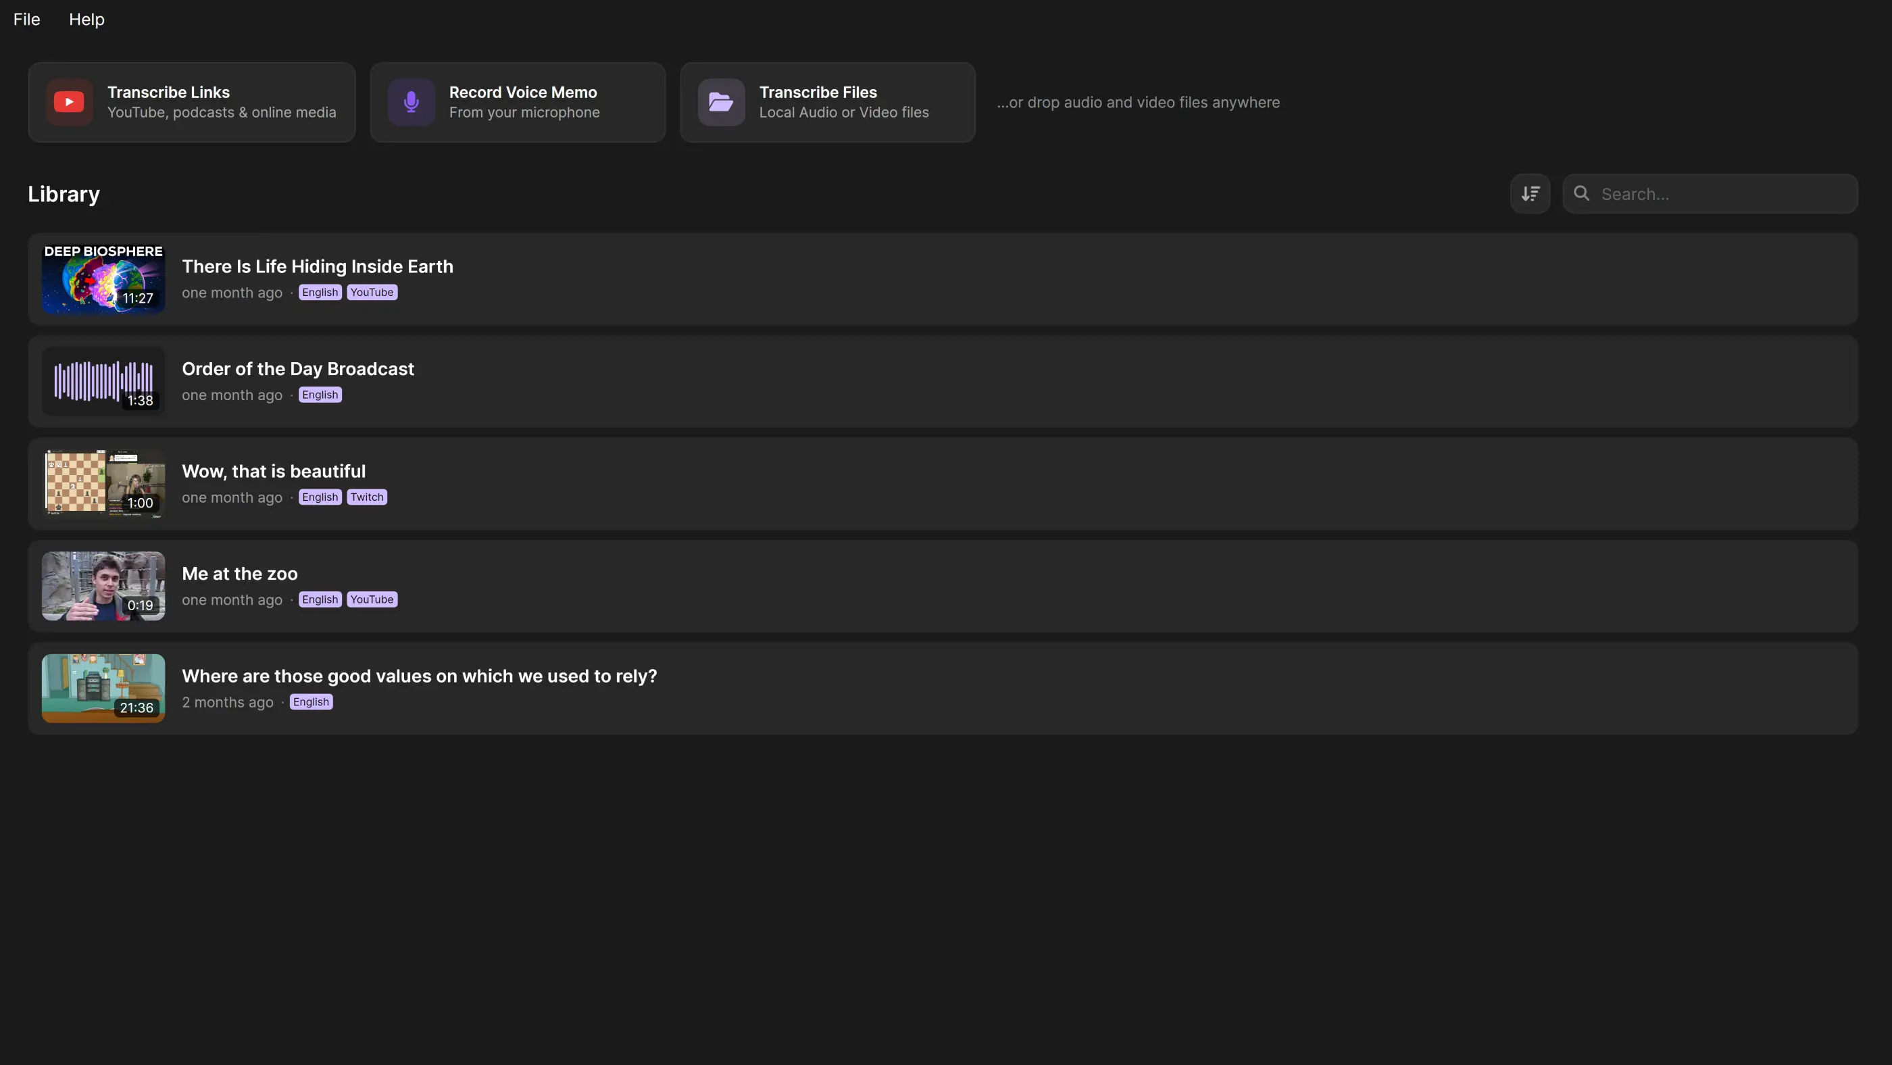This screenshot has width=1892, height=1065.
Task: Focus the library Search field
Action: (1710, 194)
